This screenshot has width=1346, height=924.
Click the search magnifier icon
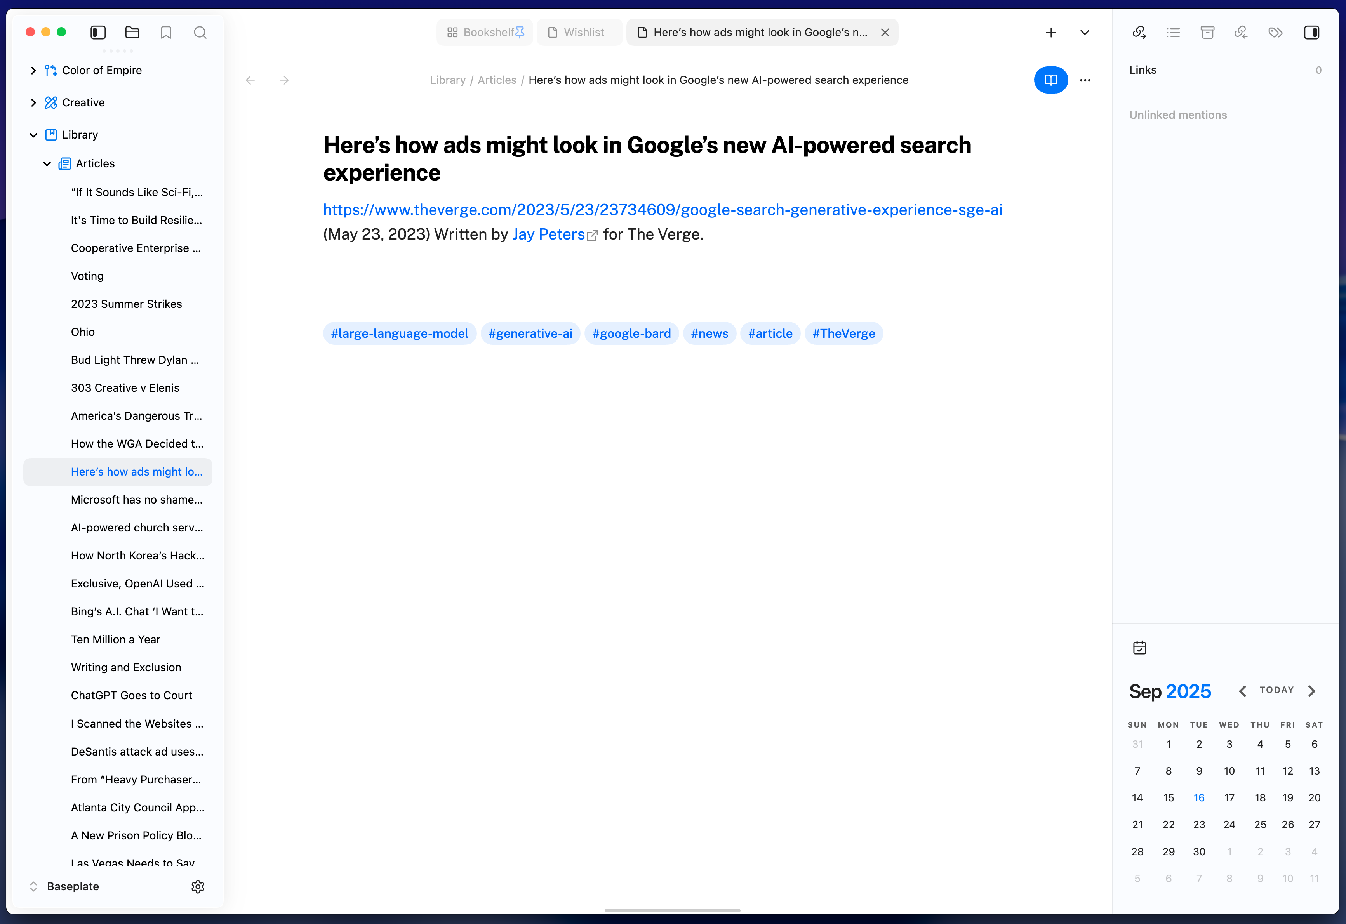tap(200, 33)
